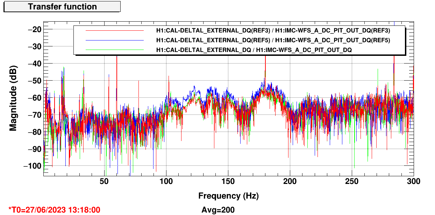
Task: Click the 250 tick label on frequency axis
Action: pos(351,181)
